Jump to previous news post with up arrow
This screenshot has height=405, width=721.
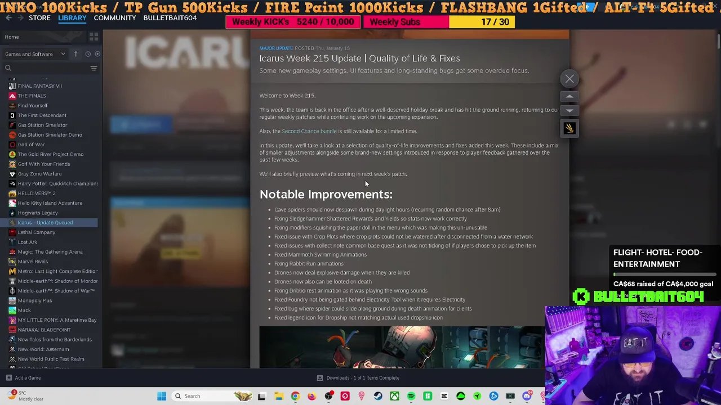(569, 97)
